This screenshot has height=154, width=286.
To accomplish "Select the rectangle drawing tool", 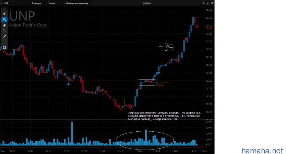I will (x=4, y=47).
